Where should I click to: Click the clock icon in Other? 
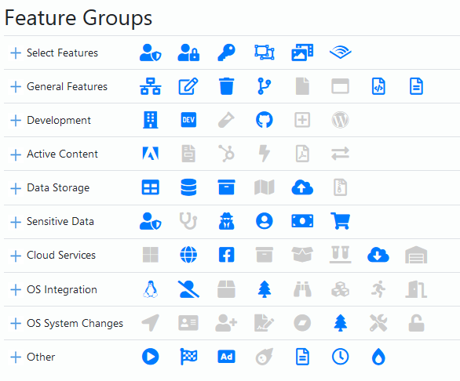[x=341, y=357]
